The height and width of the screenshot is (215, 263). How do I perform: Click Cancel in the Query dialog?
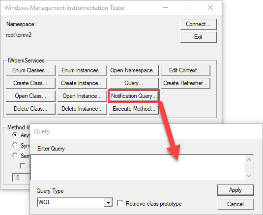[235, 204]
